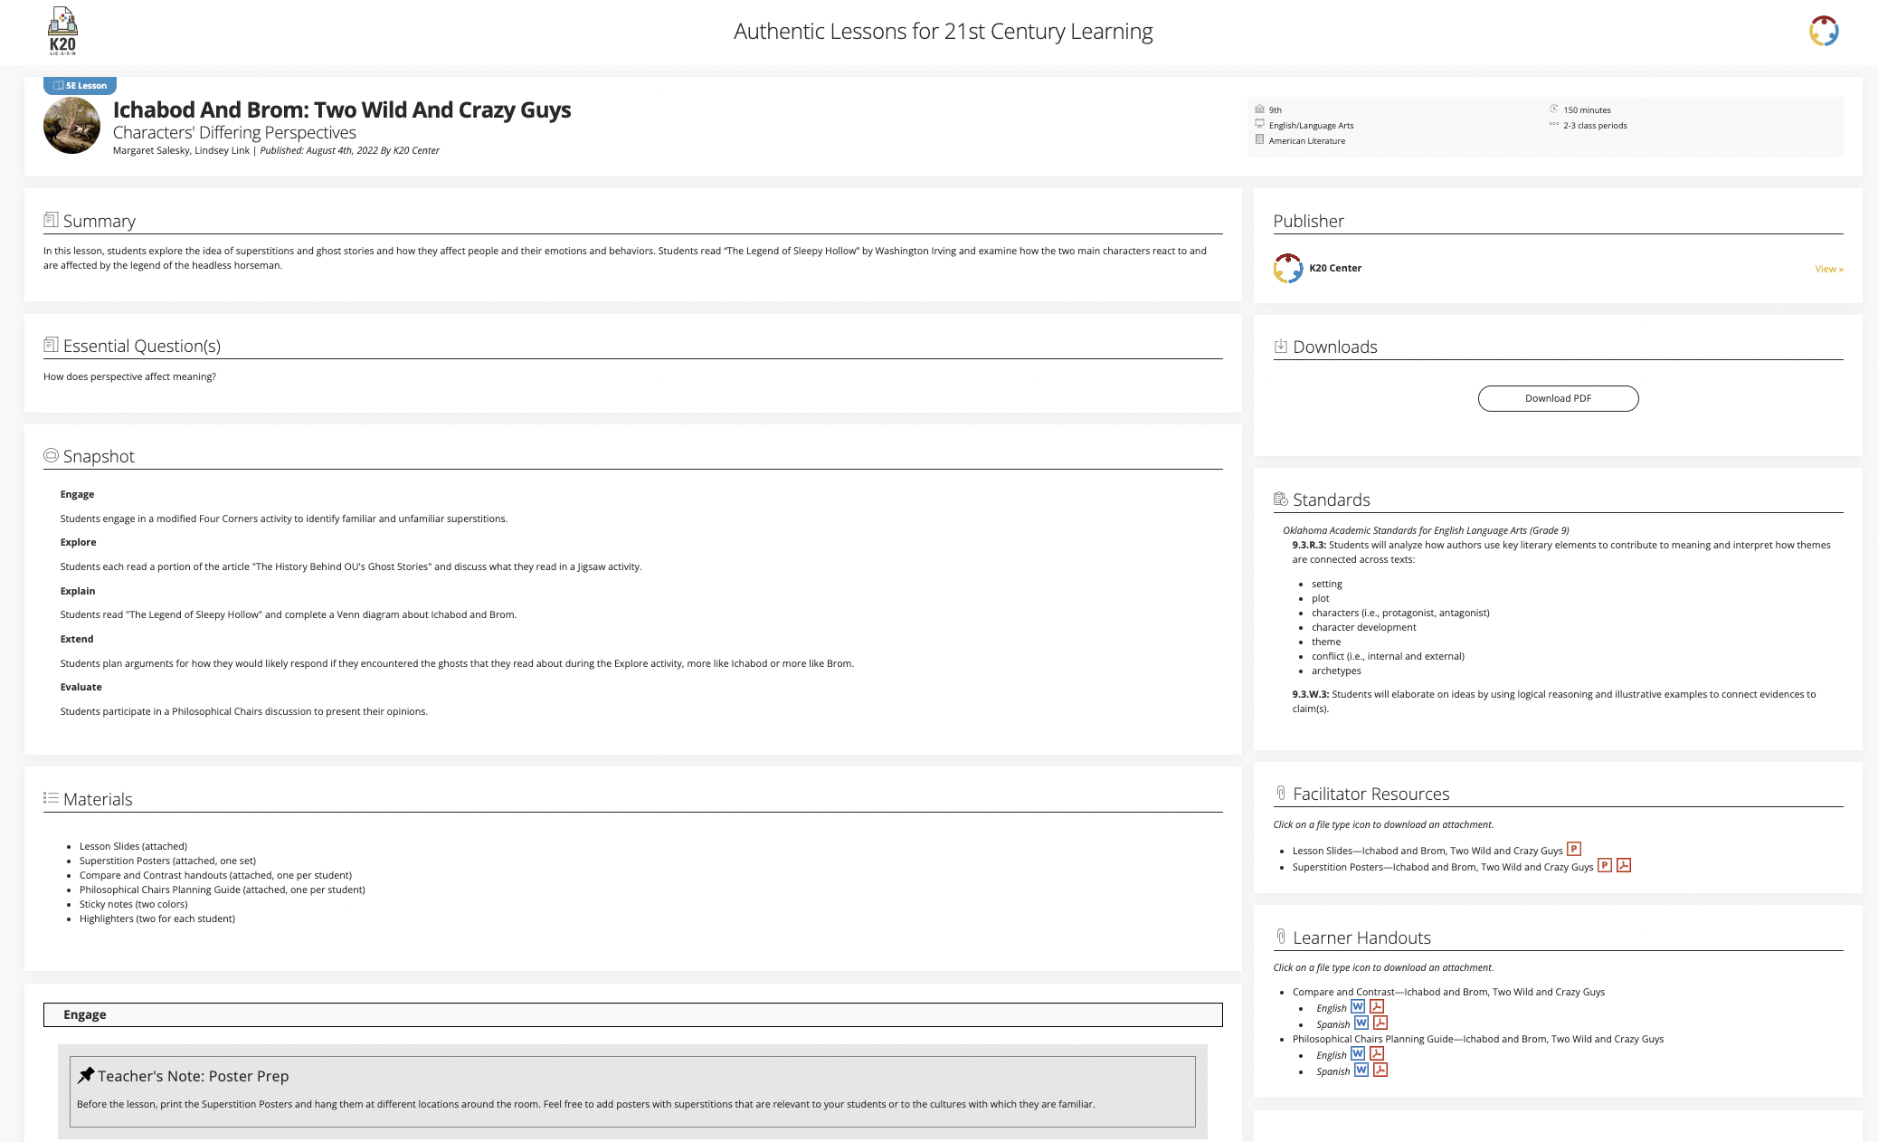Download Philosophical Chairs English Word file
The width and height of the screenshot is (1878, 1142).
click(1357, 1053)
